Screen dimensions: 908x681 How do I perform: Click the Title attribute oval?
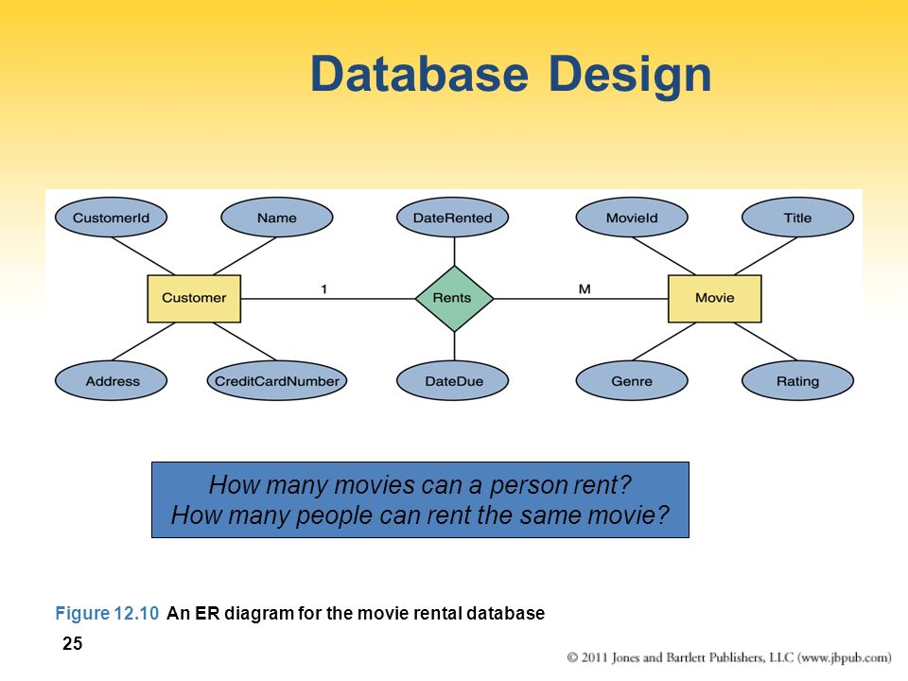tap(798, 218)
